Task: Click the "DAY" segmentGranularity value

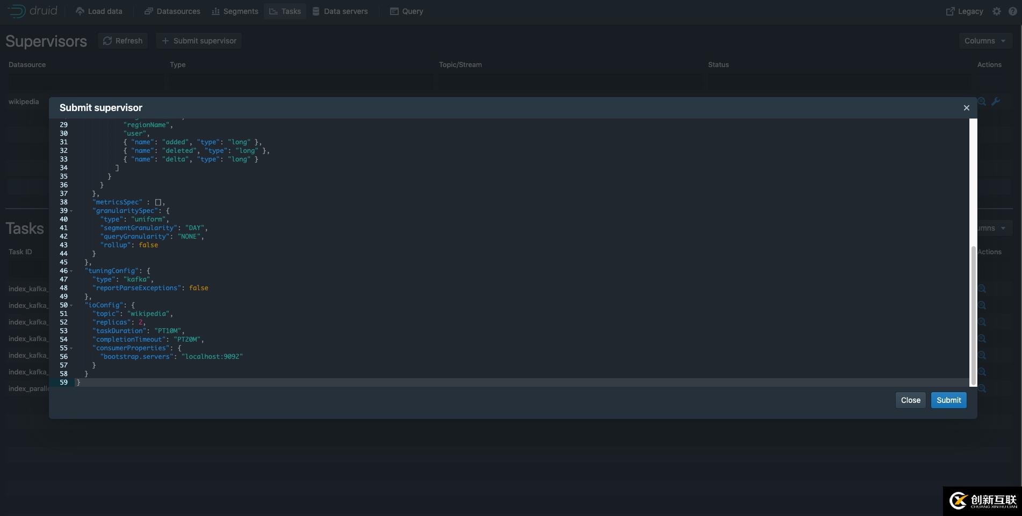Action: [195, 228]
